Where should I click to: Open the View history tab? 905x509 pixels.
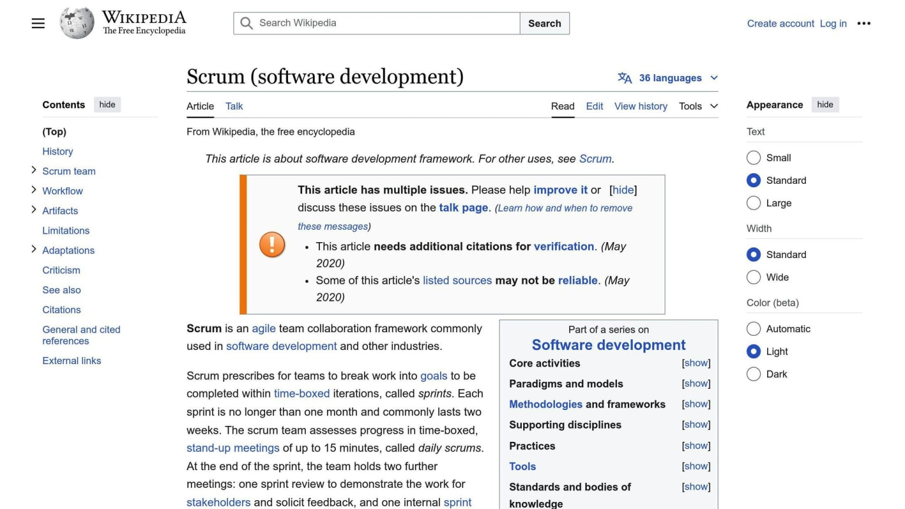tap(641, 106)
